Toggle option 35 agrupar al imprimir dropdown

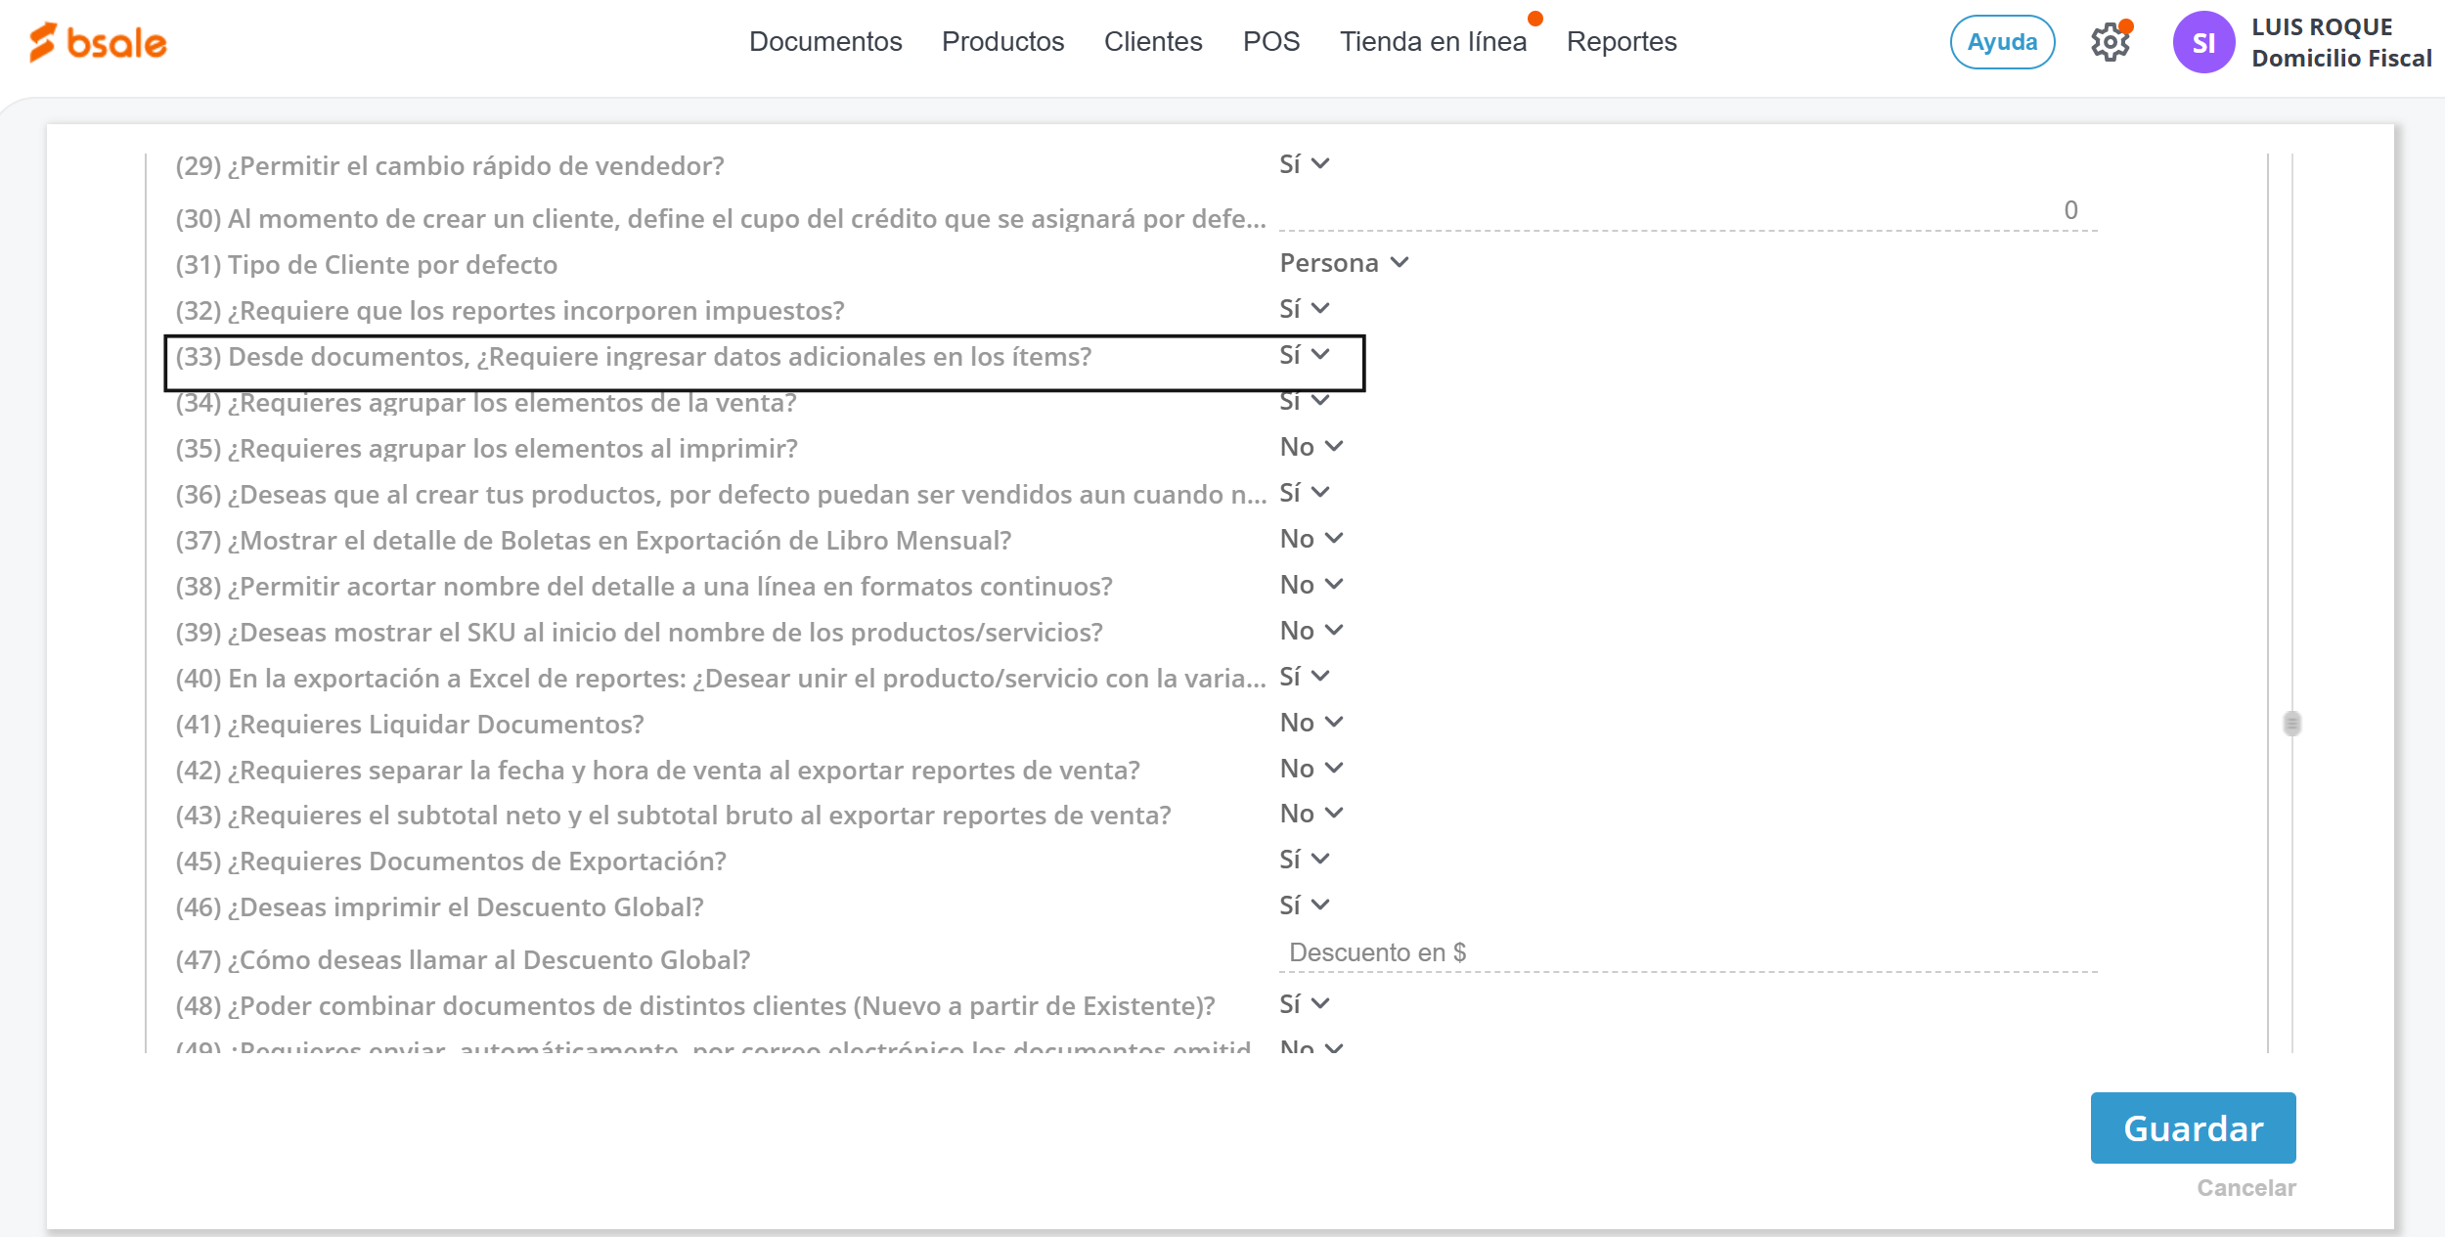tap(1311, 447)
